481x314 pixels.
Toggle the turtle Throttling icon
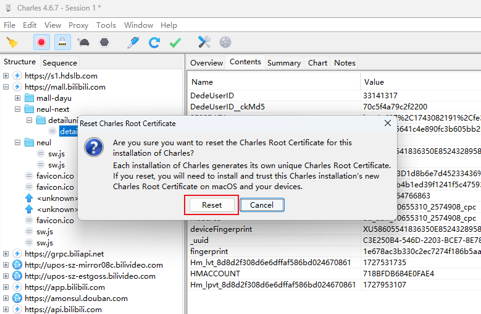83,43
